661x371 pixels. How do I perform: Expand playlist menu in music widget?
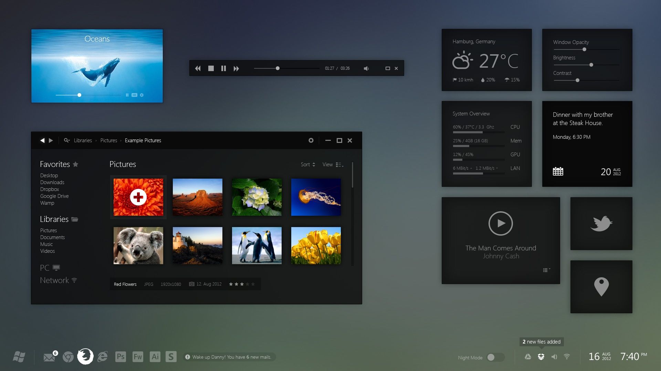[x=546, y=270]
